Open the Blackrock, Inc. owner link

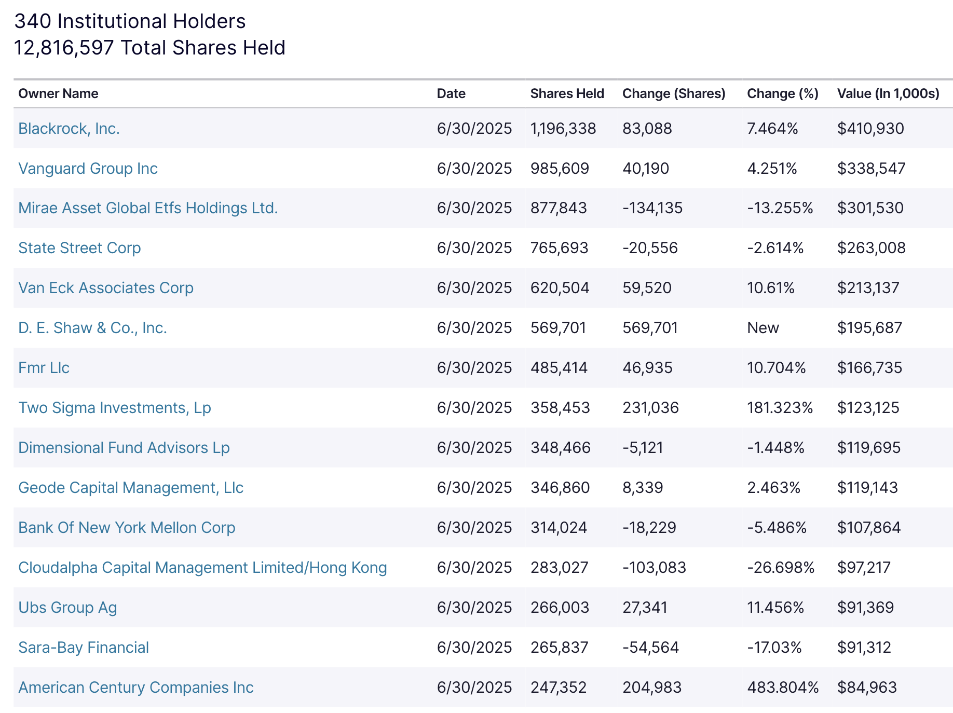click(69, 129)
